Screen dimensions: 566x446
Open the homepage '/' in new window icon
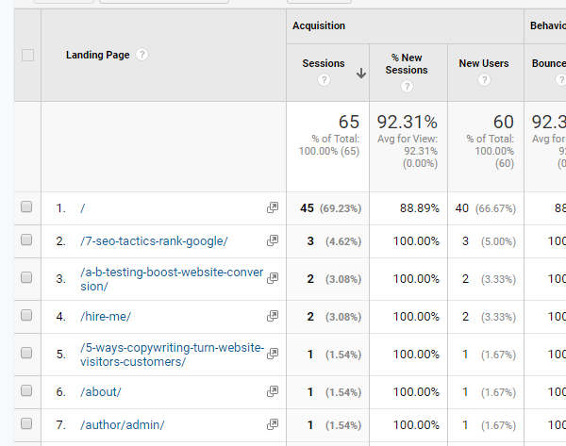[x=273, y=207]
